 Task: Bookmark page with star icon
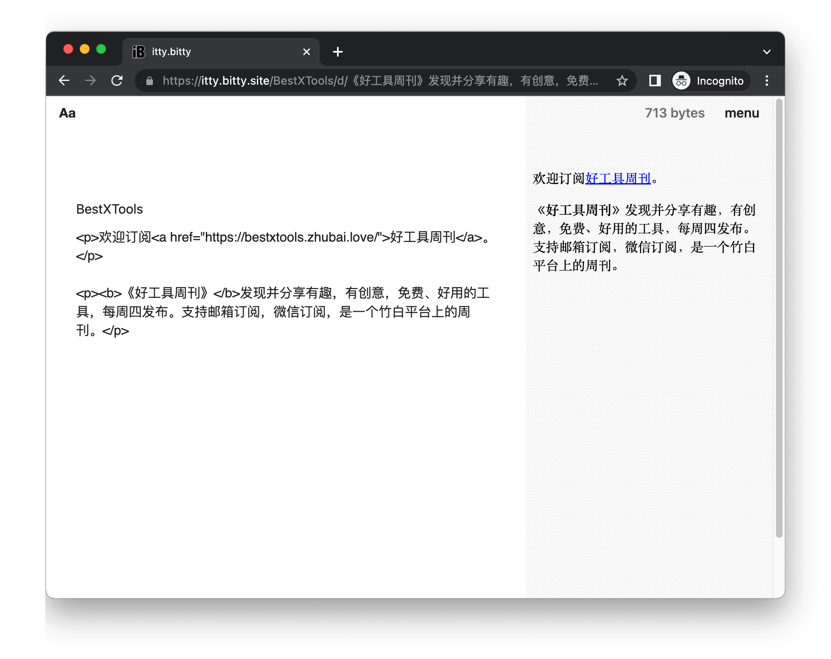tap(622, 81)
